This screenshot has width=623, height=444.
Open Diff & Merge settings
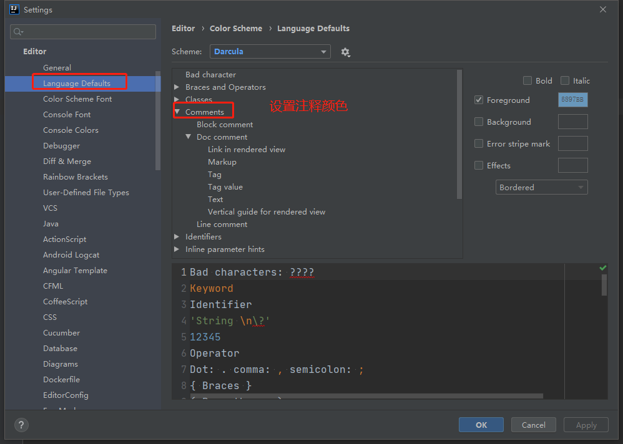click(x=67, y=161)
